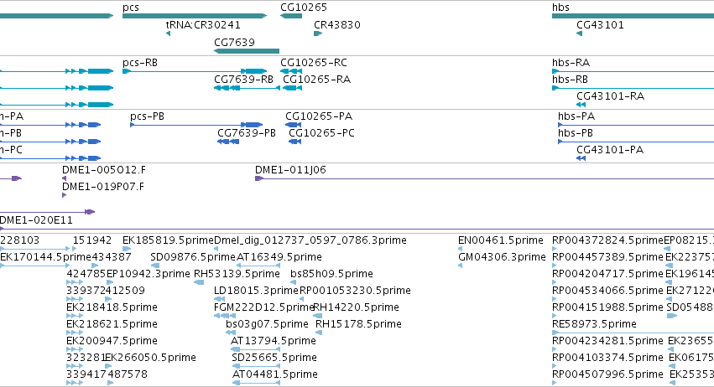The height and width of the screenshot is (387, 714).
Task: Select the pcs-PB protein feature
Action: pos(196,125)
